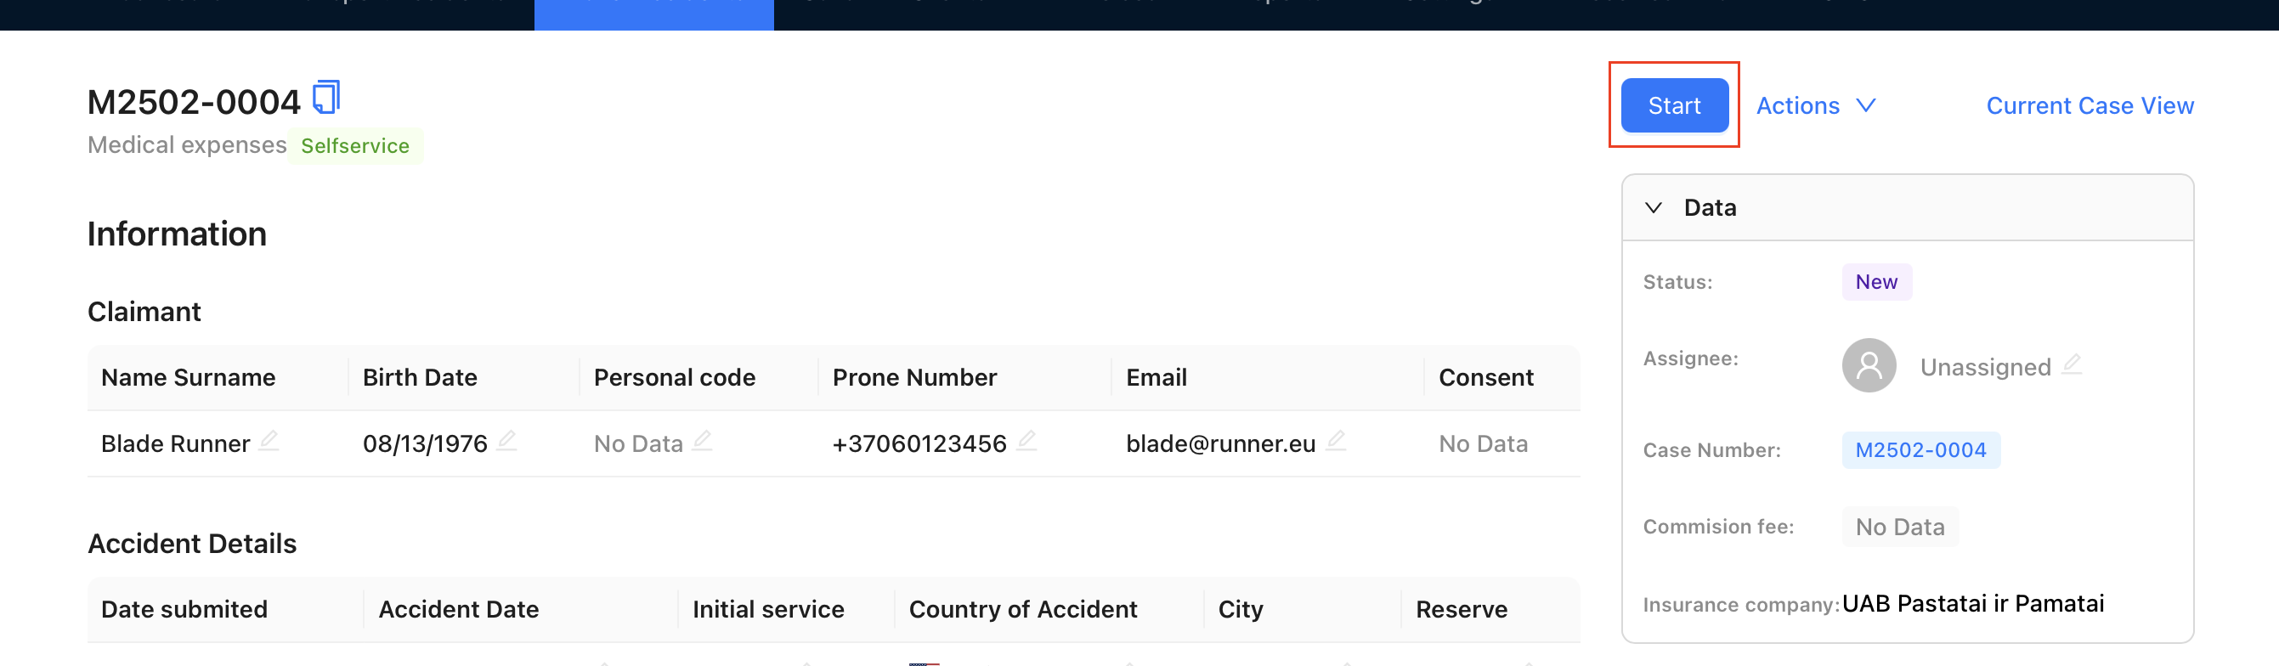Click pencil icon beside birth date 08/13/1976
Viewport: 2279px width, 666px height.
click(x=507, y=439)
